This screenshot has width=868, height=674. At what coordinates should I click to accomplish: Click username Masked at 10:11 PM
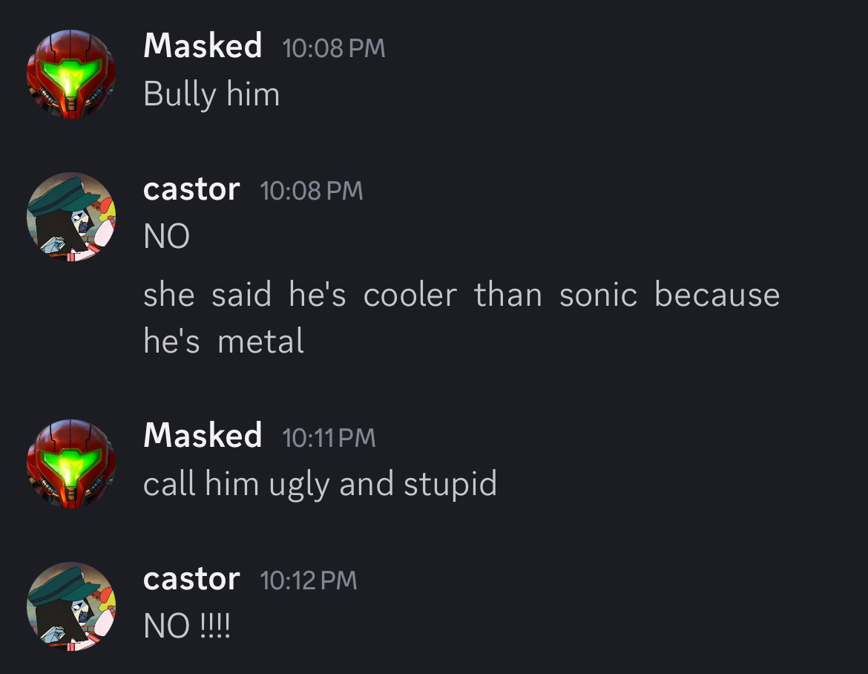(203, 436)
